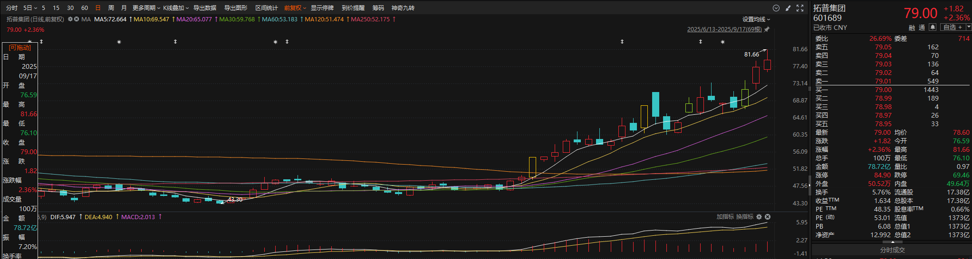This screenshot has width=972, height=259.
Task: Open MACD indicator settings gear
Action: (x=759, y=217)
